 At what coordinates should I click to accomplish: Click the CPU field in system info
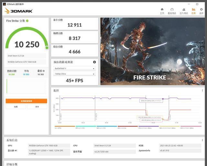coord(114,145)
